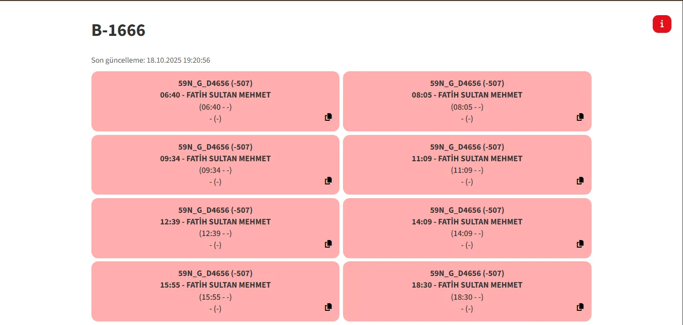The width and height of the screenshot is (683, 325).
Task: Copy the 14:09 trip card details
Action: tap(580, 244)
